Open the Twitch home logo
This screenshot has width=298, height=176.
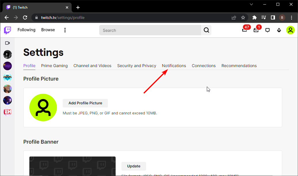7,30
